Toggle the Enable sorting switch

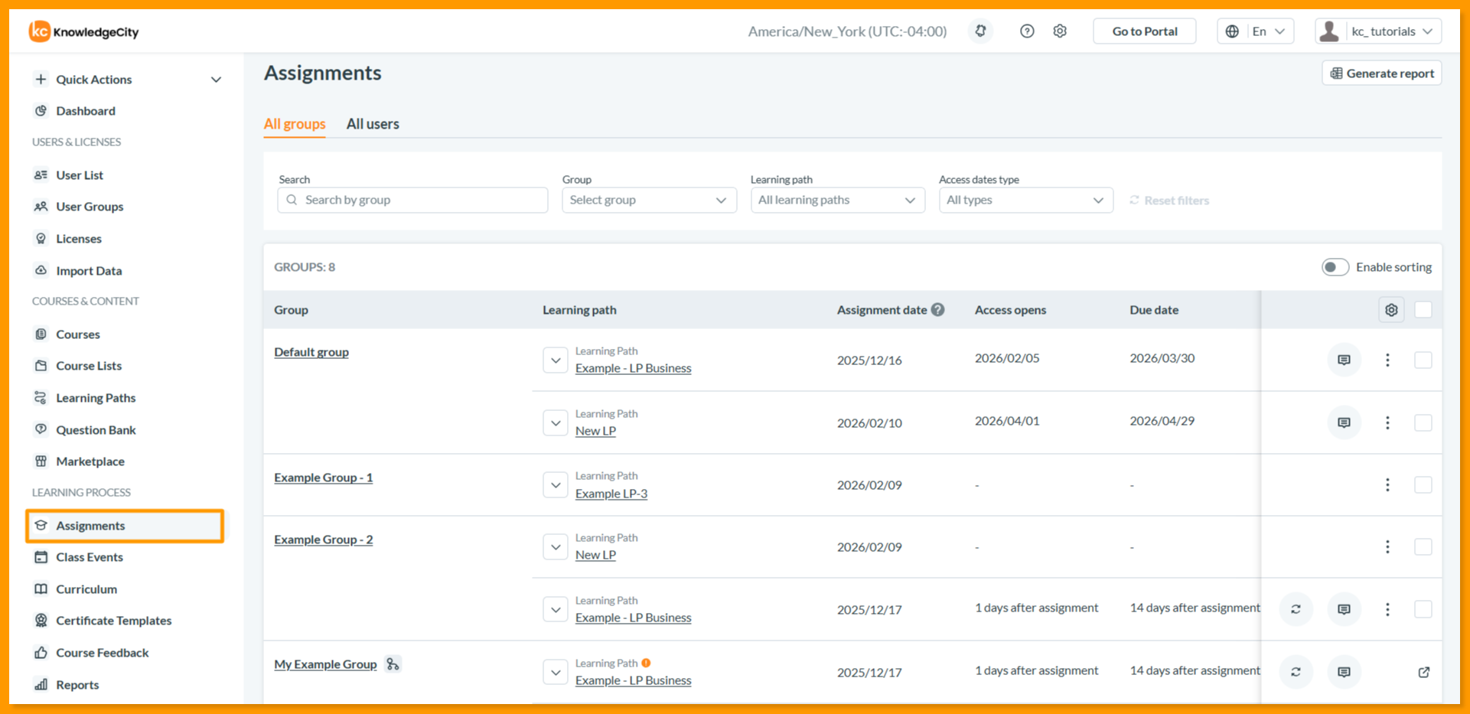1335,267
